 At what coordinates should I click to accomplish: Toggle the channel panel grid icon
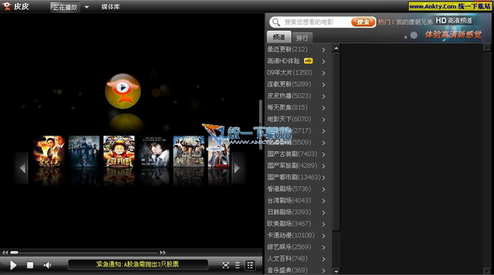point(250,265)
